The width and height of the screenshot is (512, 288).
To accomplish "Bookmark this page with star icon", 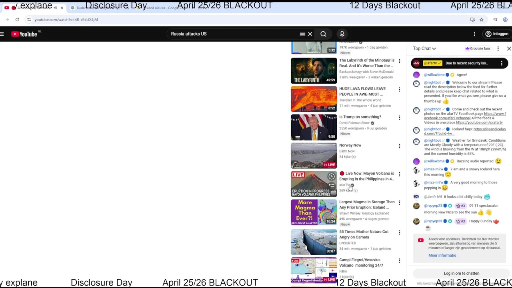I will (482, 20).
